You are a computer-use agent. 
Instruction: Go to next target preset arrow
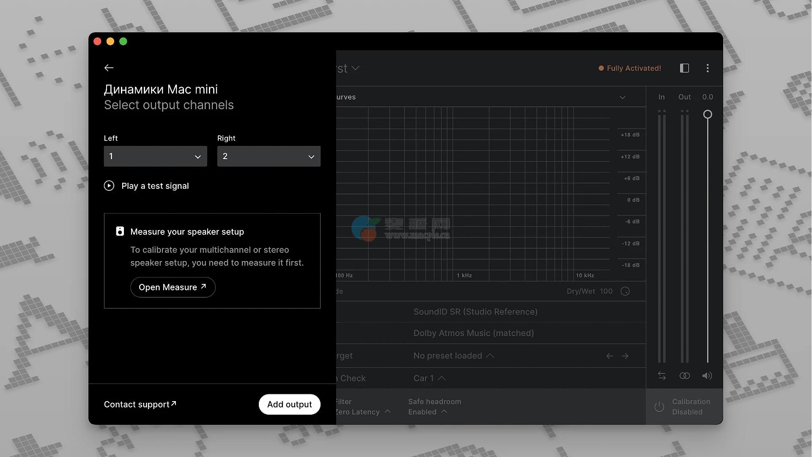[x=625, y=356]
